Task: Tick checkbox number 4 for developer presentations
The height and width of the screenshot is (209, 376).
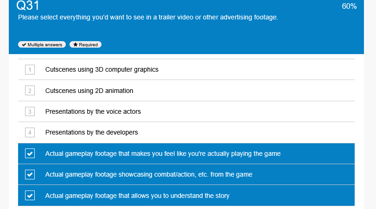Action: tap(30, 133)
